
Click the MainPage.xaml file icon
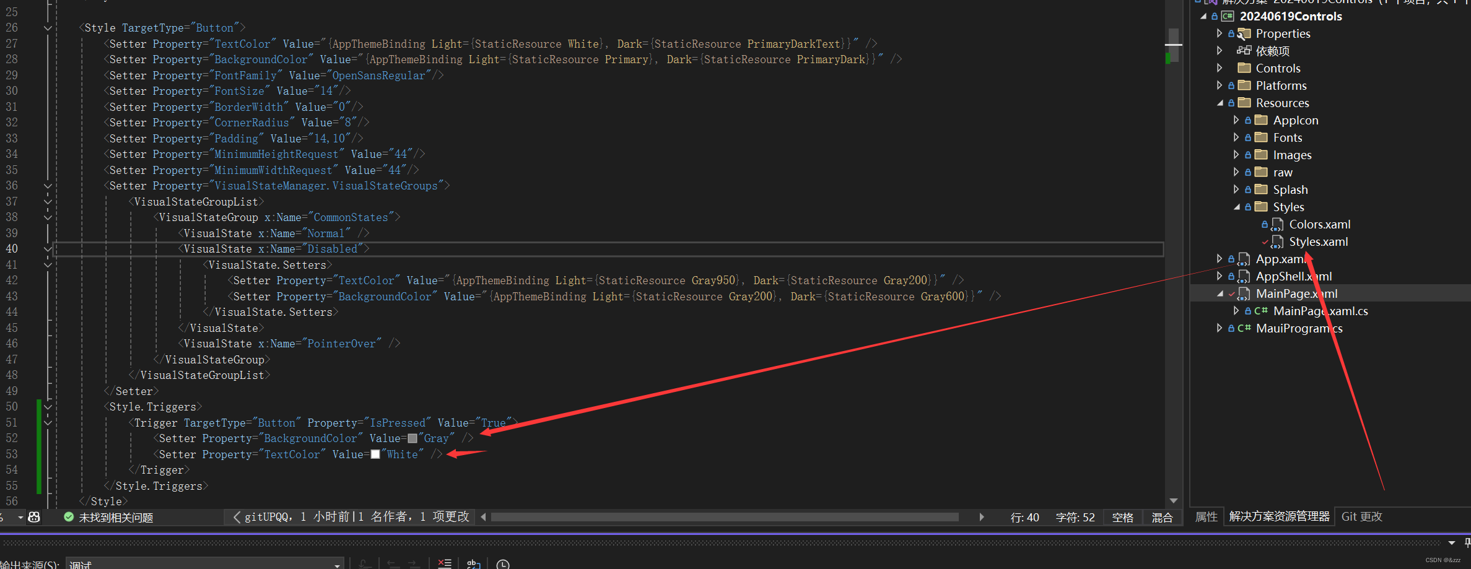click(1244, 293)
